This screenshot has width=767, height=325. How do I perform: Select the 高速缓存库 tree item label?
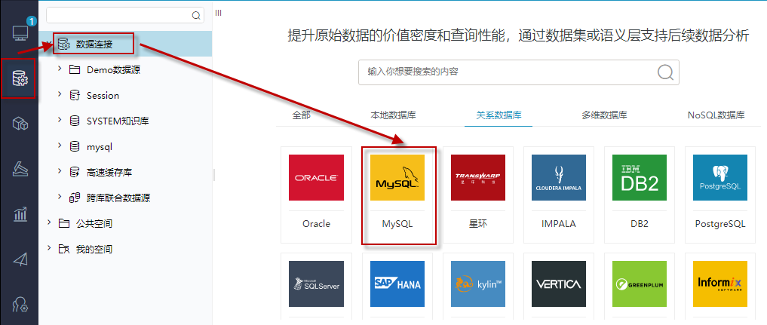[109, 173]
